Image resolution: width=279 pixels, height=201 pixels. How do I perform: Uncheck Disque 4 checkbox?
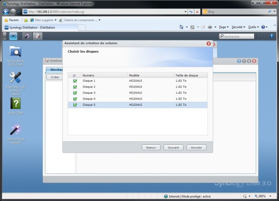point(75,99)
